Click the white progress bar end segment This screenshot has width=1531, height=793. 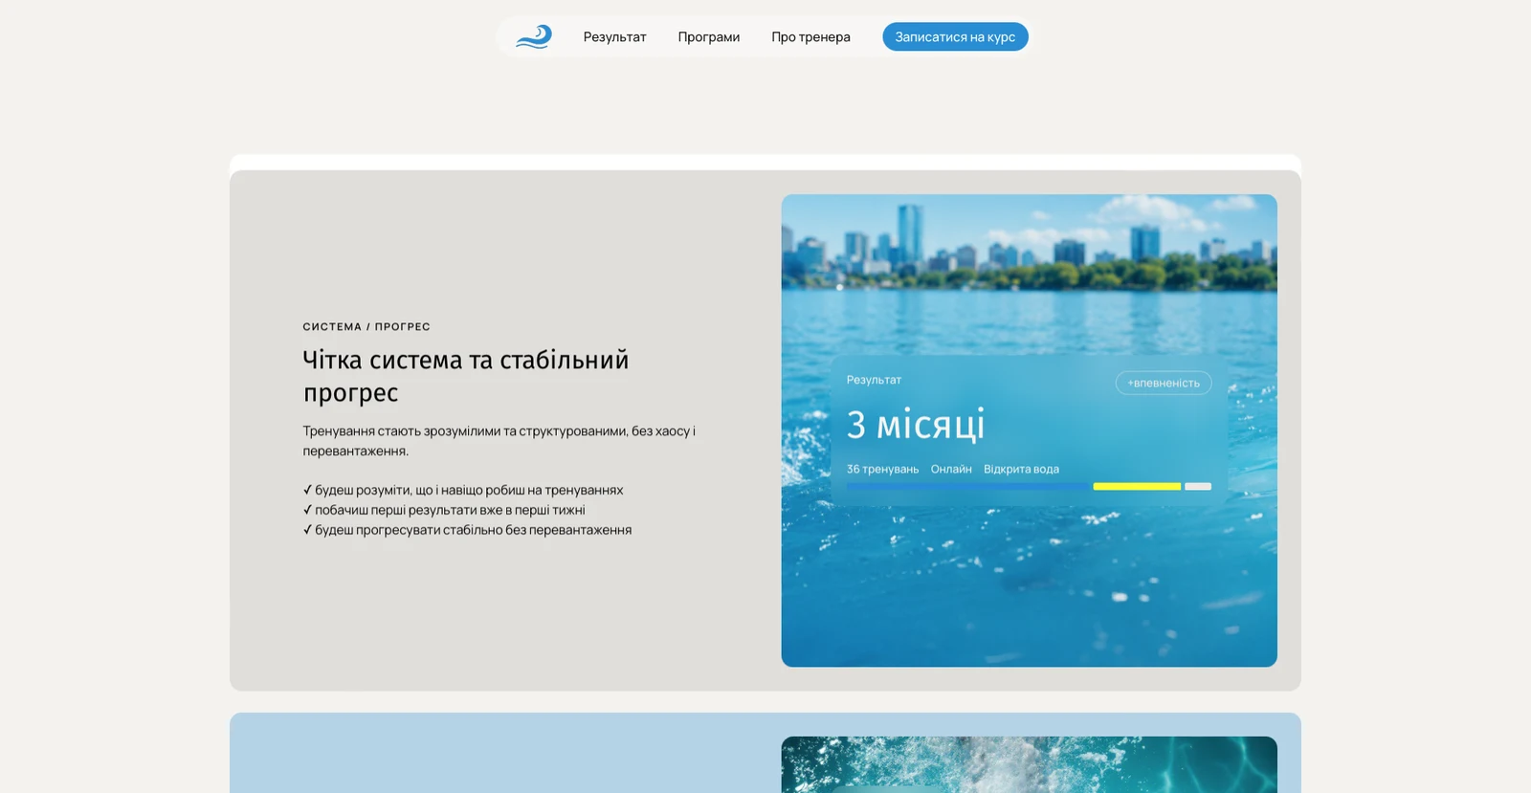click(x=1198, y=487)
